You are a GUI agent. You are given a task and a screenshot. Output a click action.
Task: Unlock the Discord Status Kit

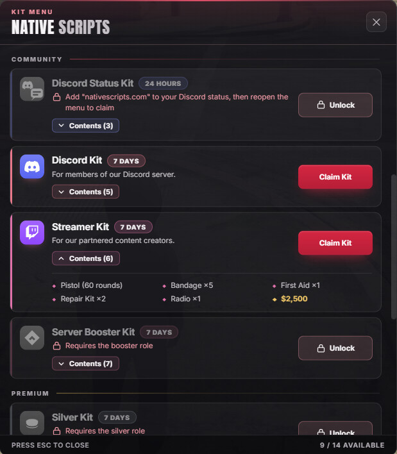coord(335,105)
